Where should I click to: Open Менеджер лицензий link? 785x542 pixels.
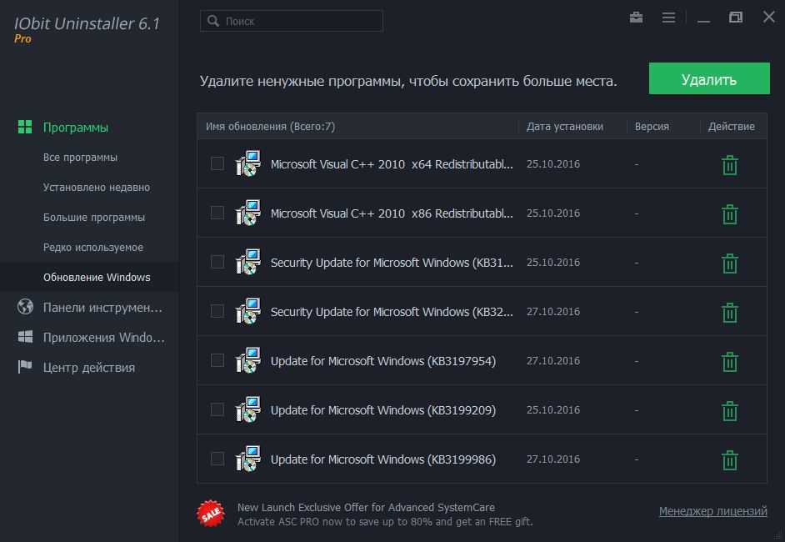[712, 511]
